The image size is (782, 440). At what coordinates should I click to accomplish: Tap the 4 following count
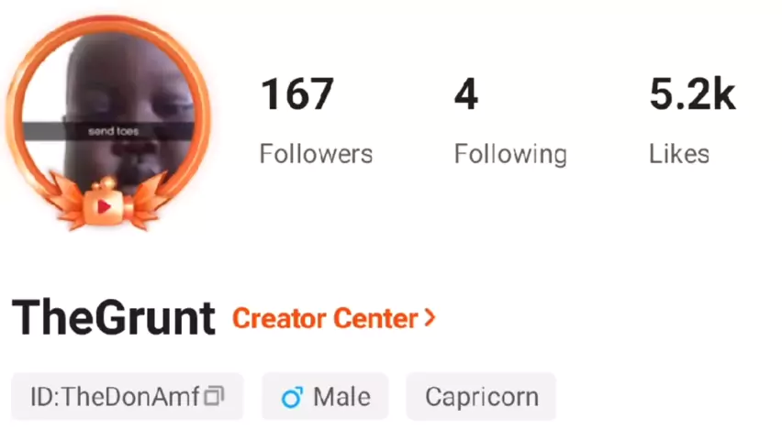click(466, 94)
